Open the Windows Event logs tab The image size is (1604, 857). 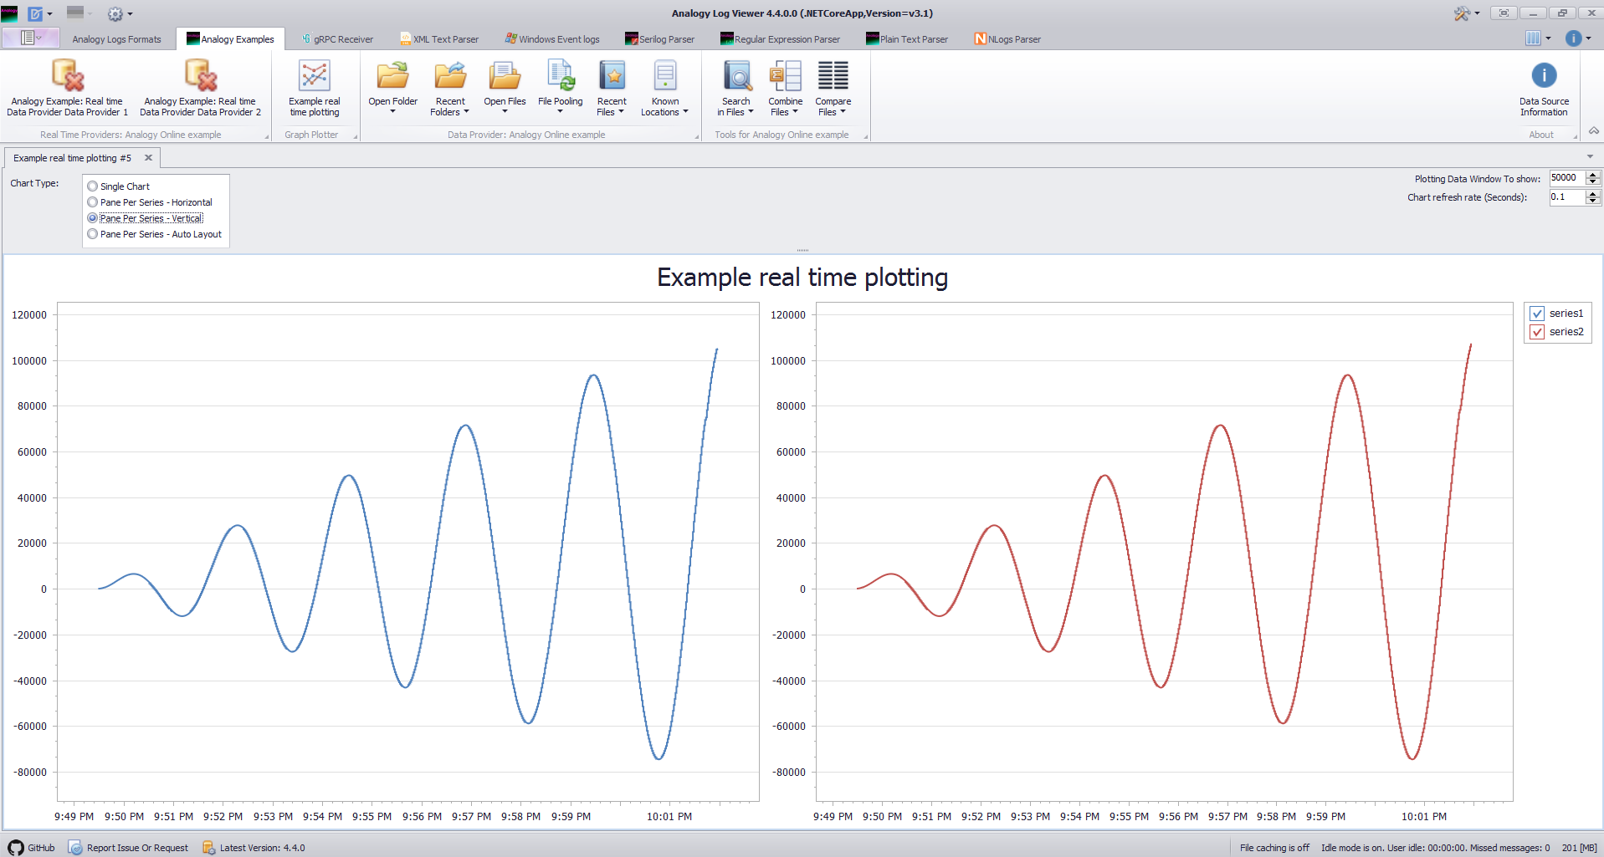(552, 38)
